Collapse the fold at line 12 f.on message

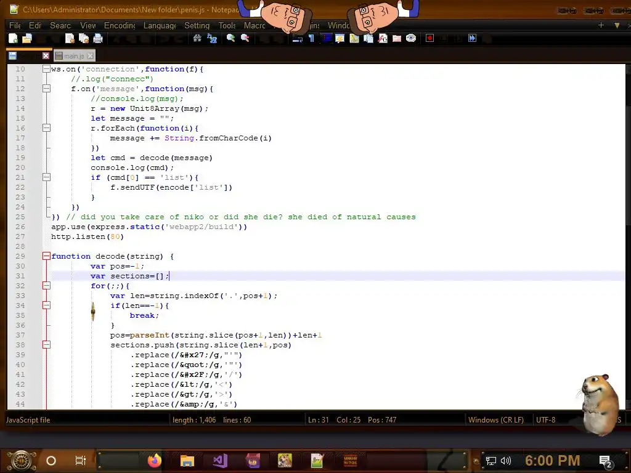tap(46, 89)
